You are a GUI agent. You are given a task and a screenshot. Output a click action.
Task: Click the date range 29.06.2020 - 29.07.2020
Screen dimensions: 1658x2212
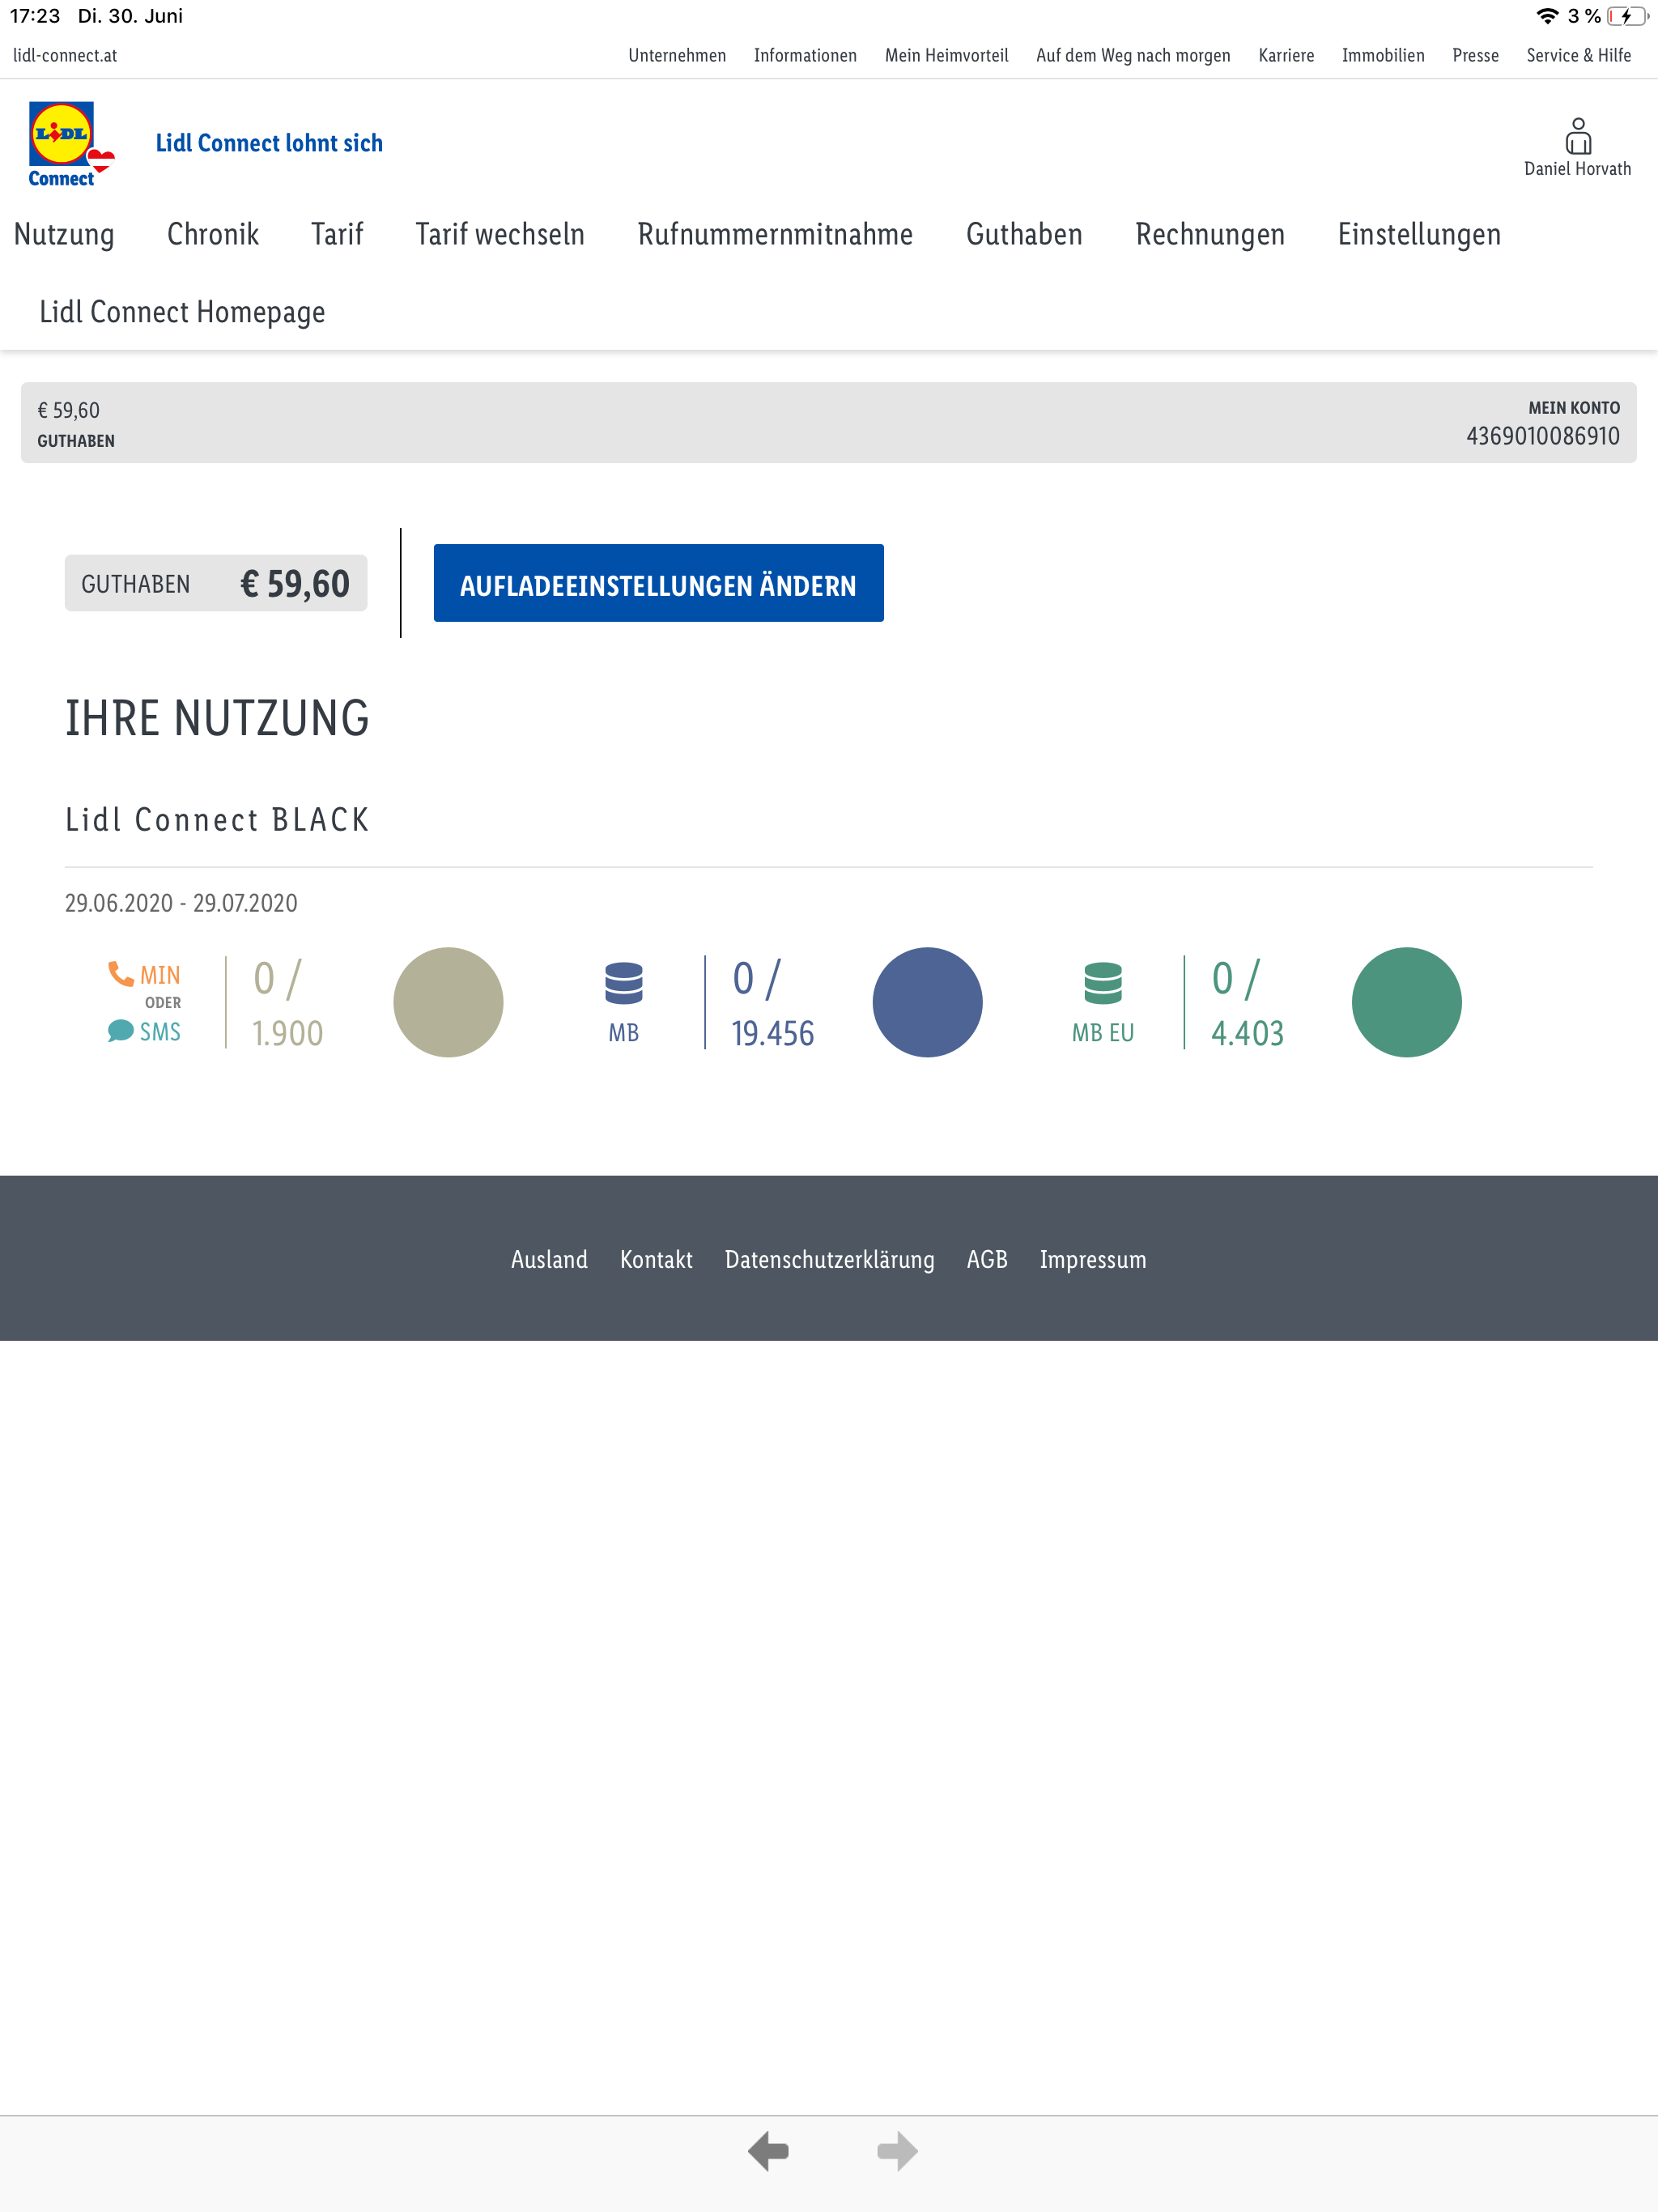[181, 903]
